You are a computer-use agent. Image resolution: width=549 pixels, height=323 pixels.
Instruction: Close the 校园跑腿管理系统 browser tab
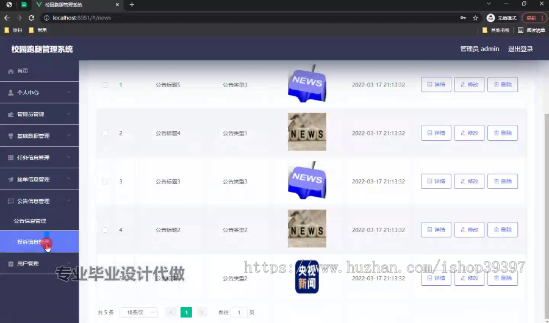point(117,4)
